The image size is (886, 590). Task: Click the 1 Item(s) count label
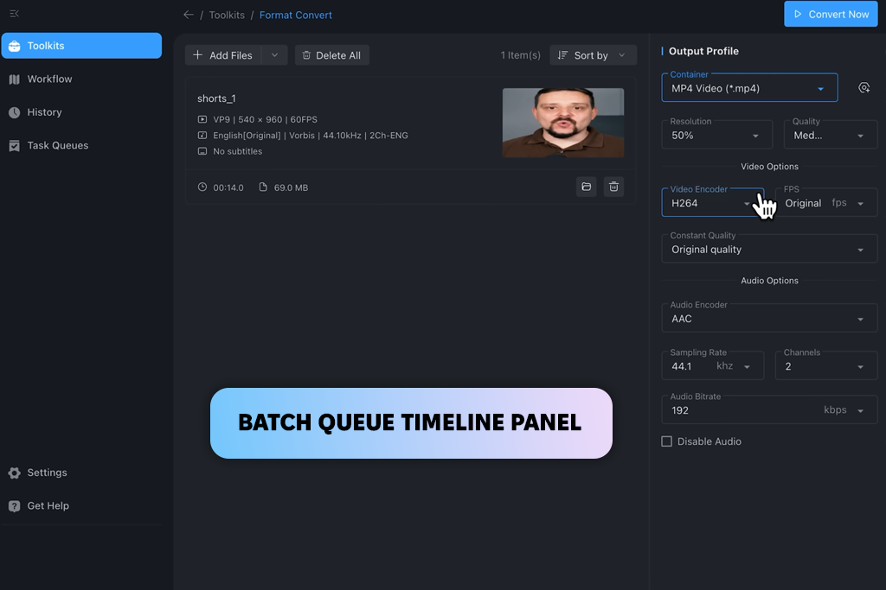point(520,55)
